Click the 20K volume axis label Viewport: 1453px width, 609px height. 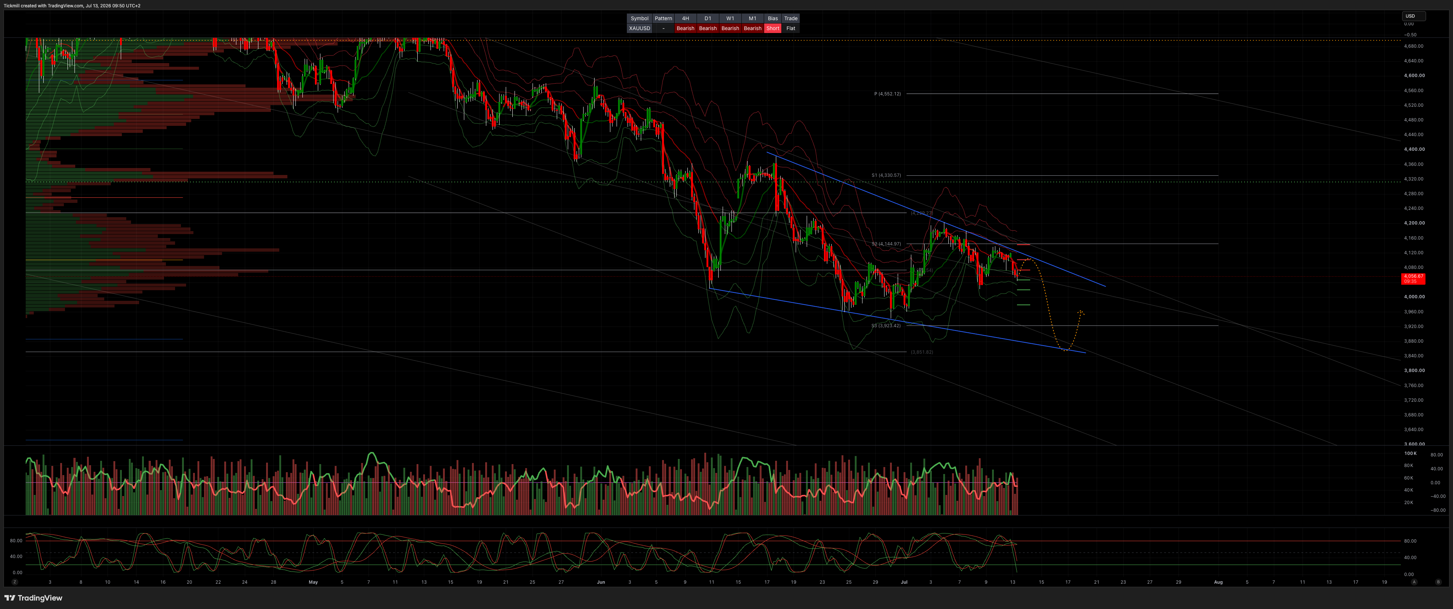pyautogui.click(x=1409, y=503)
